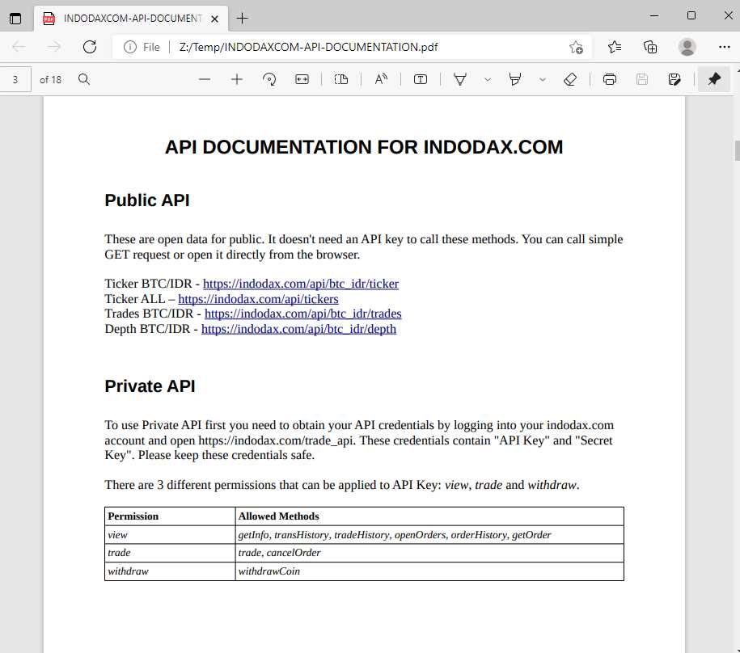740x653 pixels.
Task: Open the tab actions menu icon
Action: coord(15,19)
